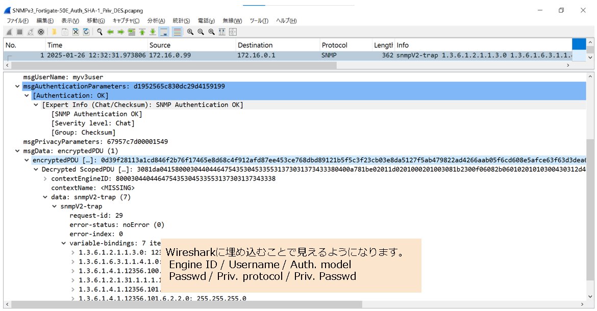The image size is (597, 311).
Task: Open capture options gear icon
Action: (x=41, y=32)
